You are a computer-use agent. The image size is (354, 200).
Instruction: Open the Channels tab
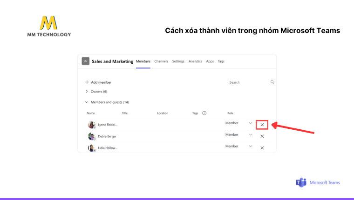click(161, 61)
